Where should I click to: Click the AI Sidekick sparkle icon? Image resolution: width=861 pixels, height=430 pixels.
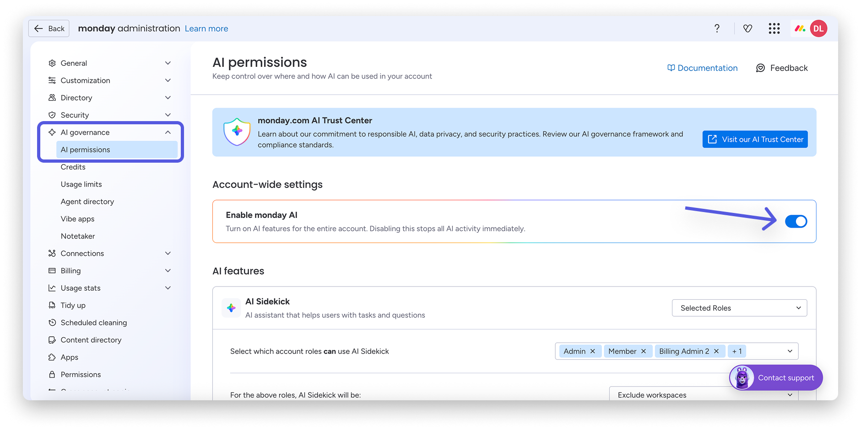tap(231, 308)
